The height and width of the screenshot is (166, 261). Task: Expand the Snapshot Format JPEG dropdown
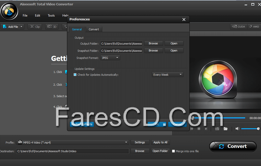[110, 58]
